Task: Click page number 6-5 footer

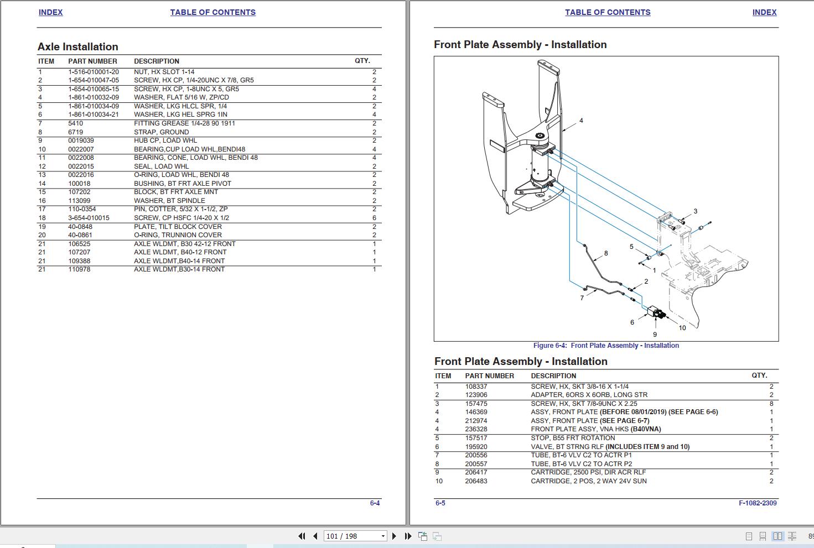Action: coord(440,503)
